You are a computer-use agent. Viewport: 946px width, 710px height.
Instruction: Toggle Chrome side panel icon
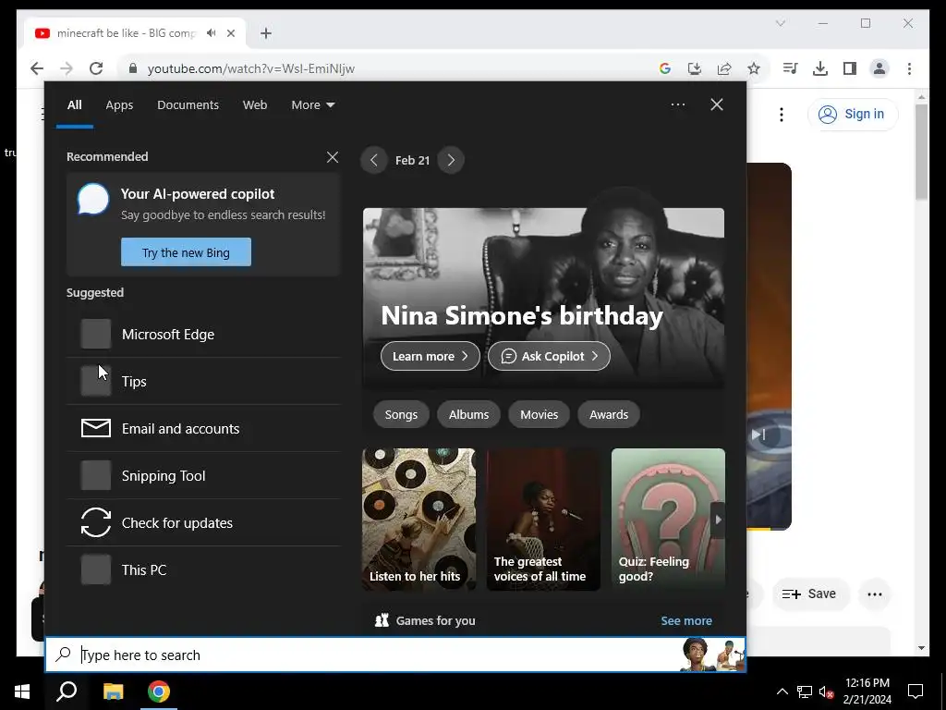[x=850, y=68]
